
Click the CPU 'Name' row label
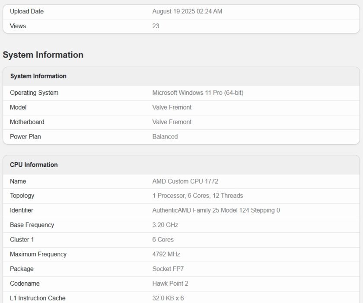coord(18,181)
